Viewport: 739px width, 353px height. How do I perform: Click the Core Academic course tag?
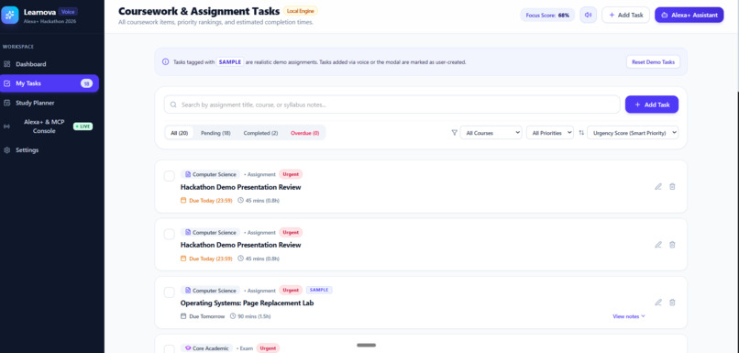pyautogui.click(x=206, y=348)
